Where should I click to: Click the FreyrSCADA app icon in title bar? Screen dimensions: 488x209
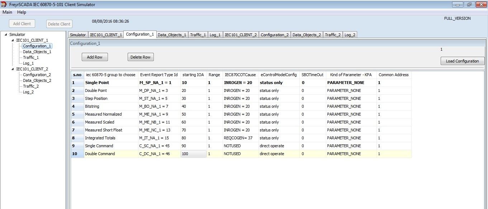coord(4,4)
